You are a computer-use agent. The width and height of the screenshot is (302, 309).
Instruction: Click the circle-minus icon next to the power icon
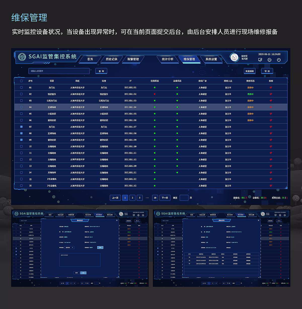tap(269, 60)
